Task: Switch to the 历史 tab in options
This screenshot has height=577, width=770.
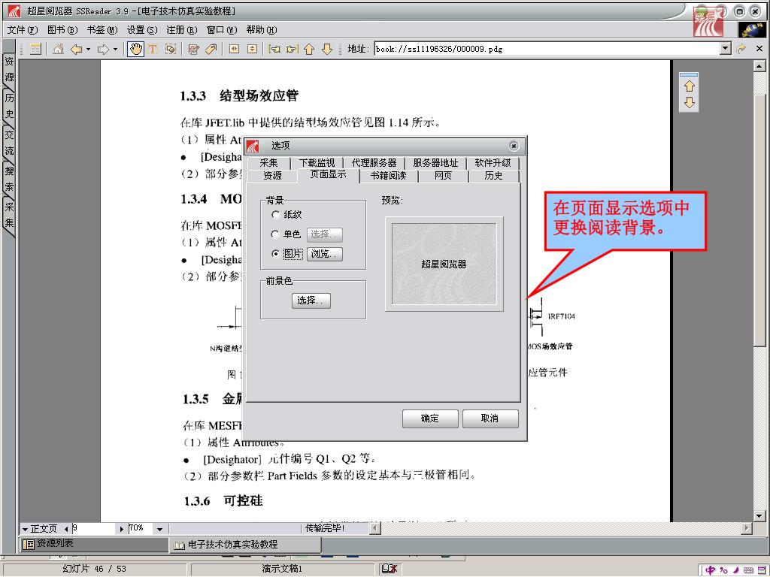Action: click(x=493, y=176)
